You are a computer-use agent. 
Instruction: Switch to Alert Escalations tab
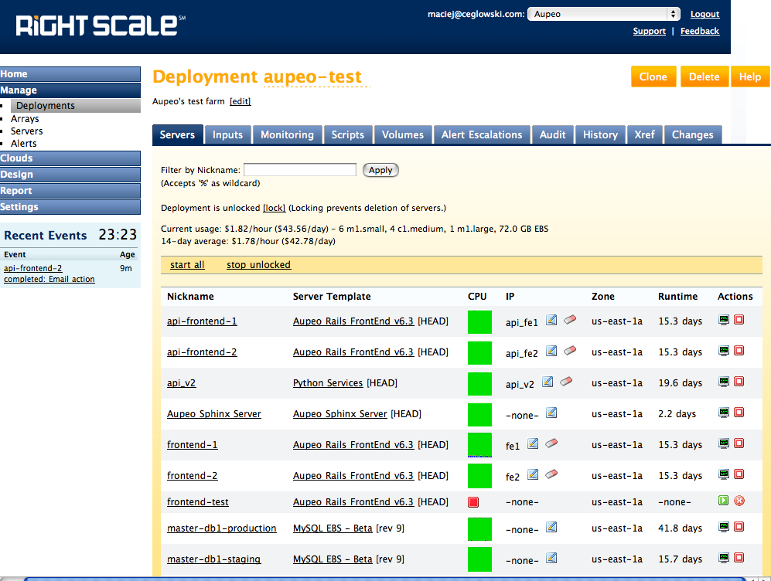pyautogui.click(x=482, y=134)
